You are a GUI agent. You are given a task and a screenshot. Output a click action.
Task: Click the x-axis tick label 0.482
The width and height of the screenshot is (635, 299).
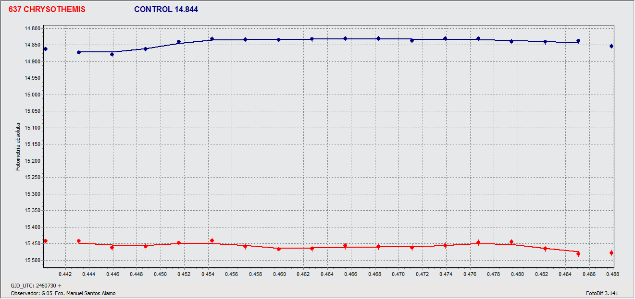coord(541,275)
